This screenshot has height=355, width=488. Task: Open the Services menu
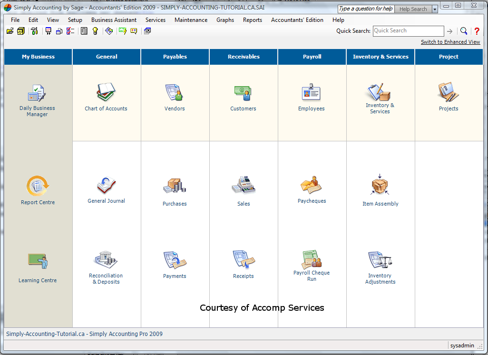click(x=156, y=20)
